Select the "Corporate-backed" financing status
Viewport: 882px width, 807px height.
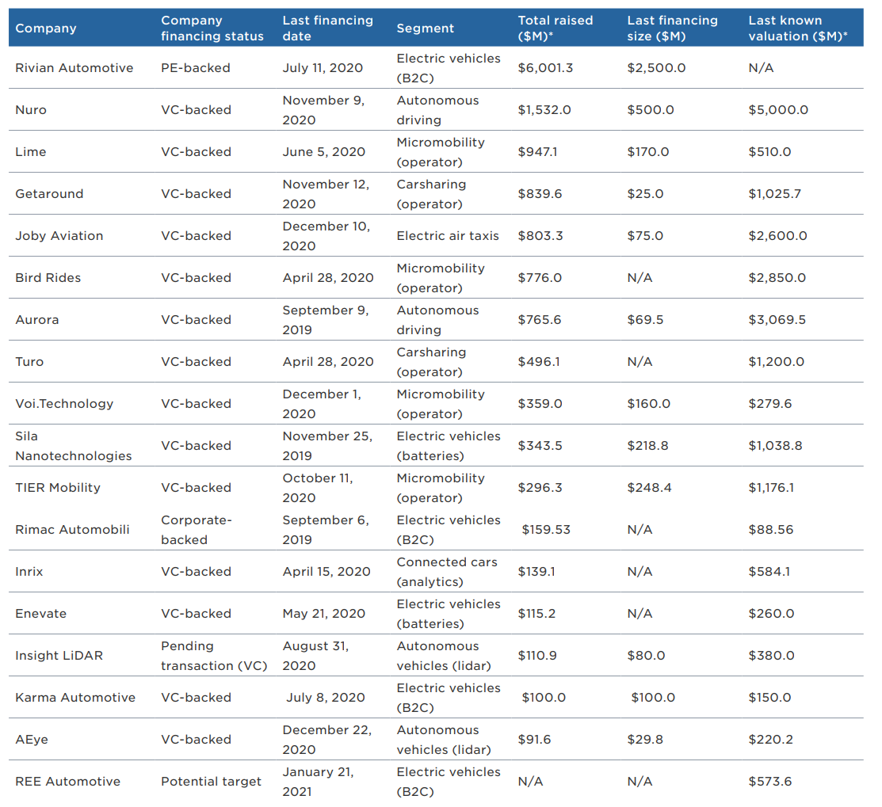click(x=197, y=530)
